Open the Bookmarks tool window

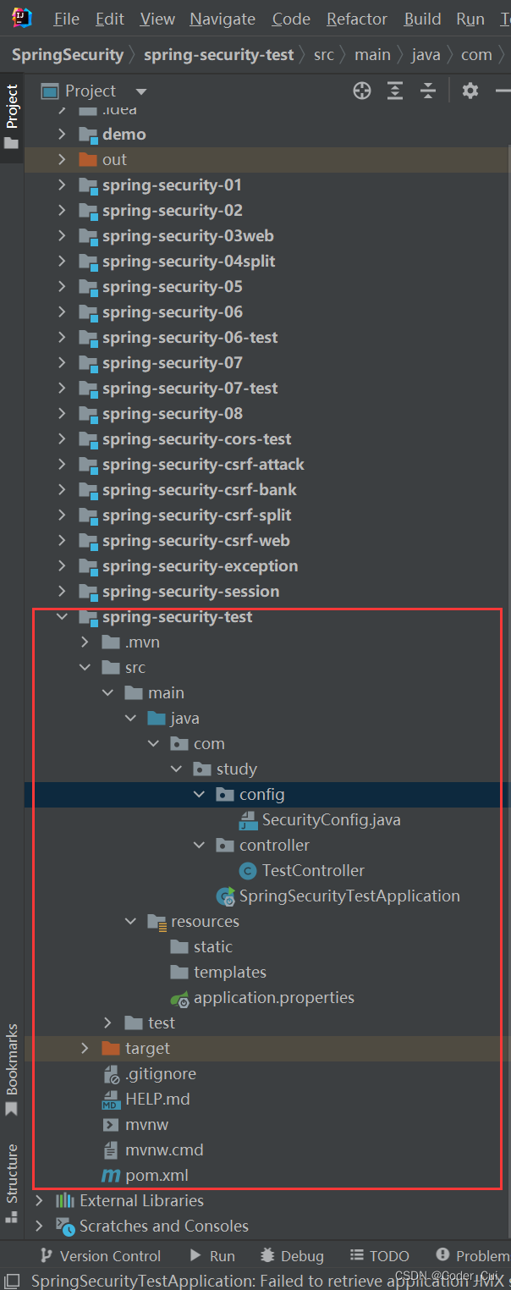tap(12, 1058)
